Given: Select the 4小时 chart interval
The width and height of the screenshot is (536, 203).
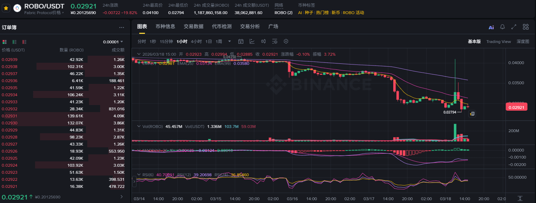Looking at the screenshot, I should 196,42.
